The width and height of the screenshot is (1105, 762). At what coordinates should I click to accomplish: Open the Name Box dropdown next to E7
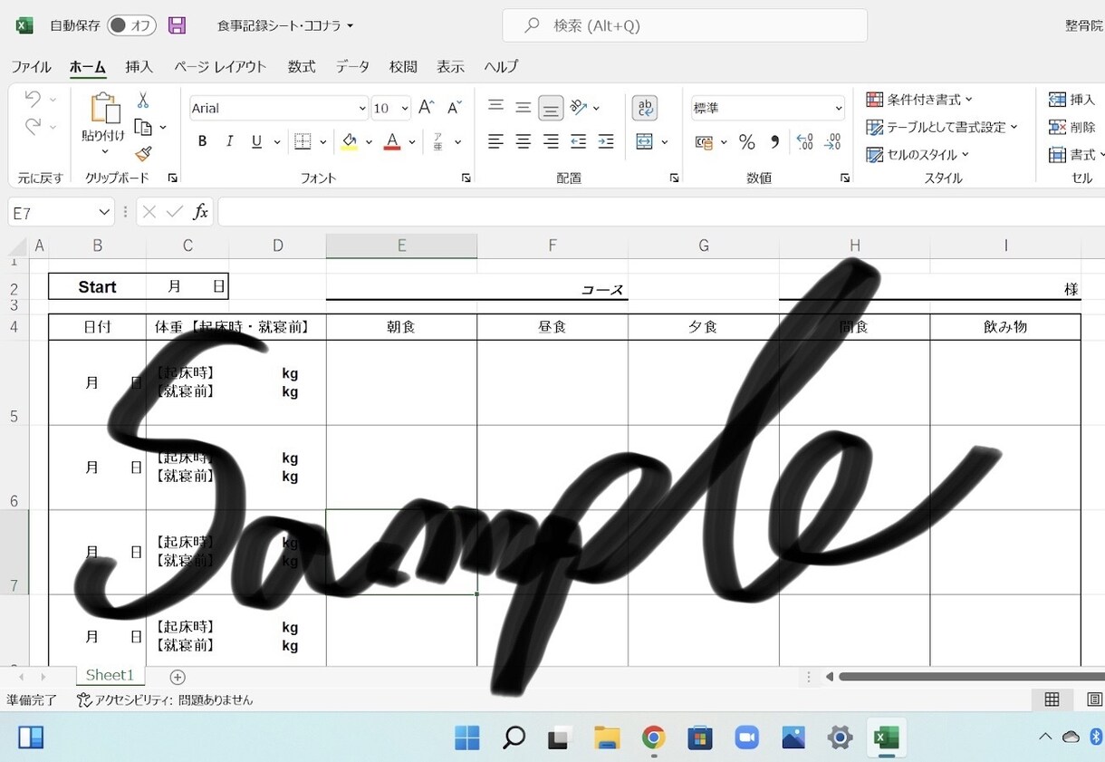point(104,212)
